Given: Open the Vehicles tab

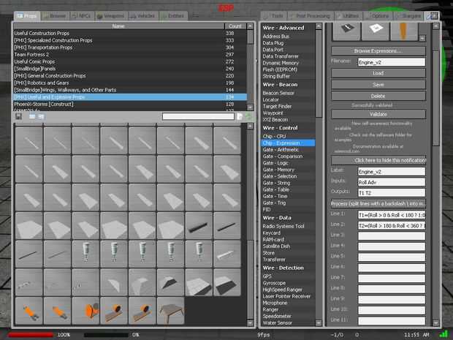Looking at the screenshot, I should (142, 16).
